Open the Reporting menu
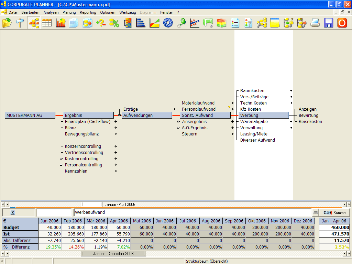Image resolution: width=352 pixels, height=264 pixels. pyautogui.click(x=88, y=12)
